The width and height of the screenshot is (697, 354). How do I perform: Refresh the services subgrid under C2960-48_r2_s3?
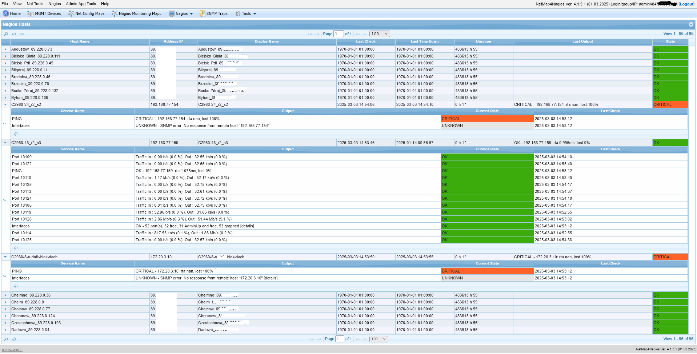click(x=16, y=248)
